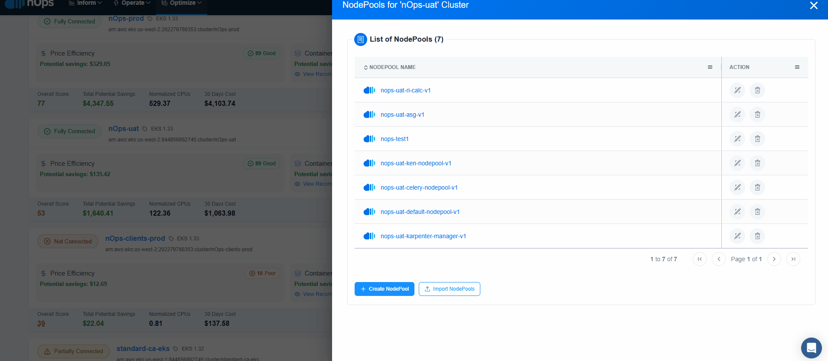828x361 pixels.
Task: Open the nops-uat-karpenter-manager-v1 link
Action: [x=423, y=236]
